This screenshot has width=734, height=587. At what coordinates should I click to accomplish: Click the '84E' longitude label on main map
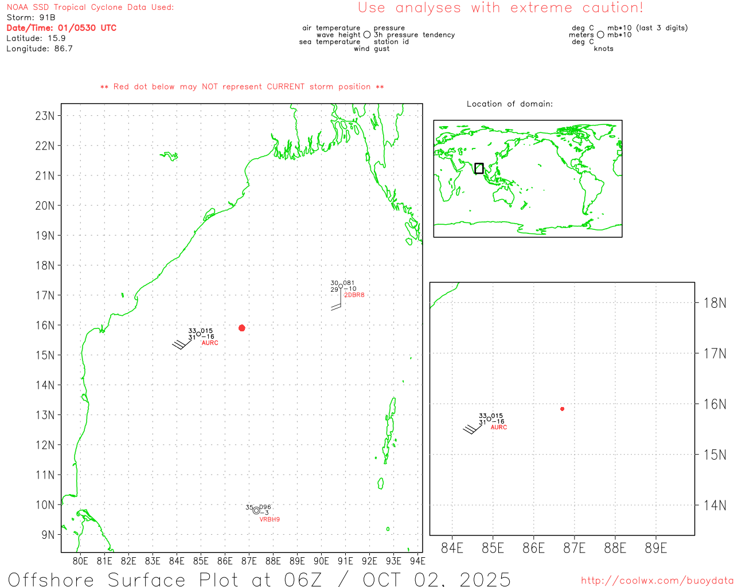click(177, 561)
